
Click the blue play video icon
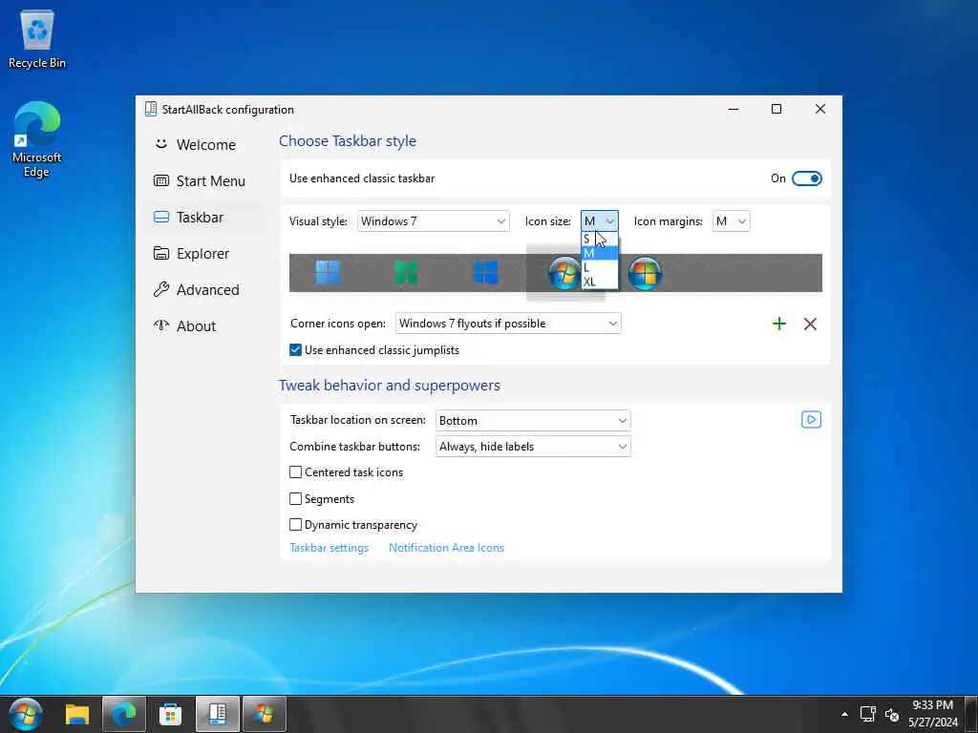(811, 420)
